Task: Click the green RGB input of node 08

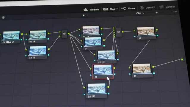Action: pyautogui.click(x=91, y=69)
